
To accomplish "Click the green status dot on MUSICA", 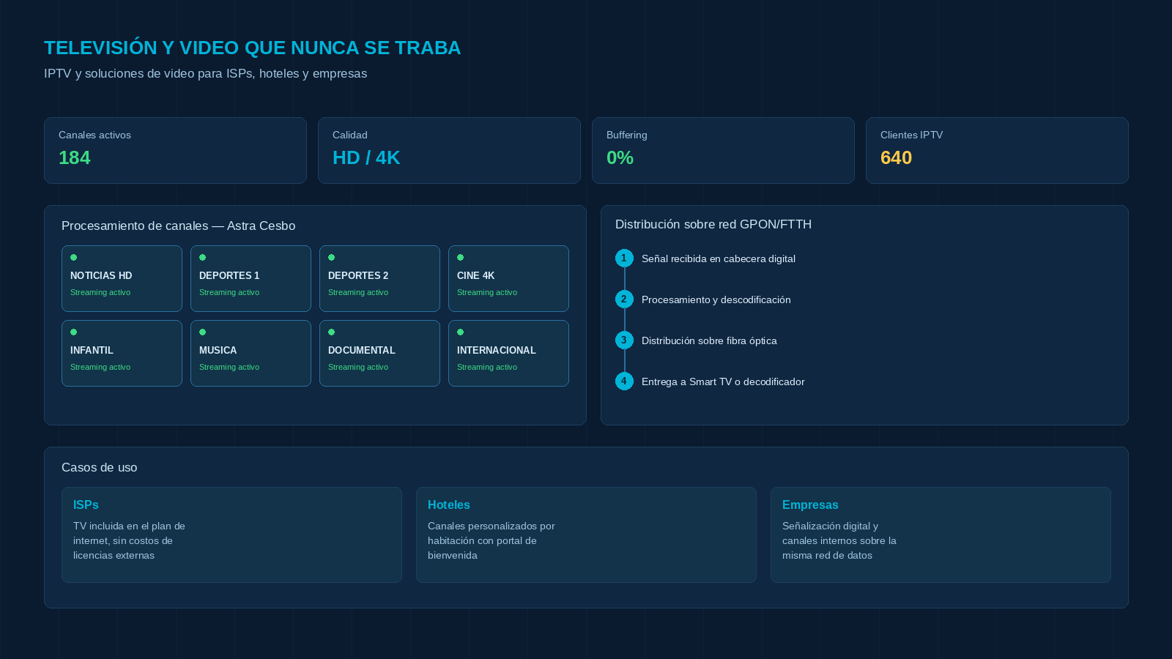I will coord(202,332).
